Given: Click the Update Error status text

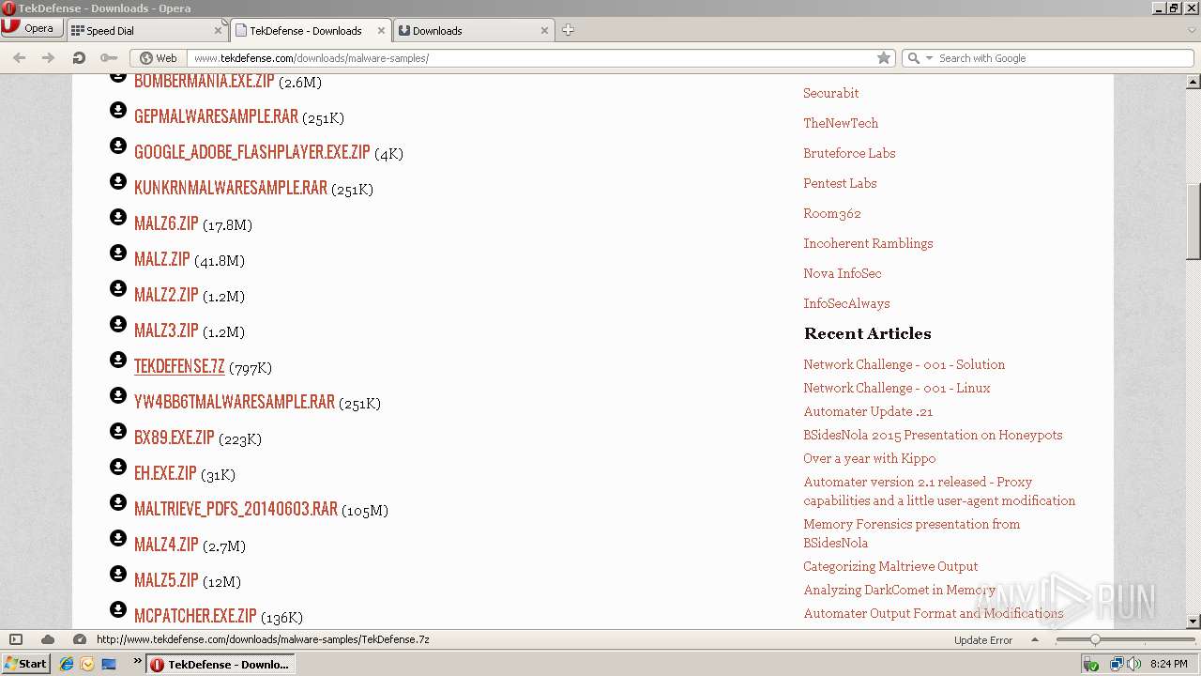Looking at the screenshot, I should (x=982, y=640).
